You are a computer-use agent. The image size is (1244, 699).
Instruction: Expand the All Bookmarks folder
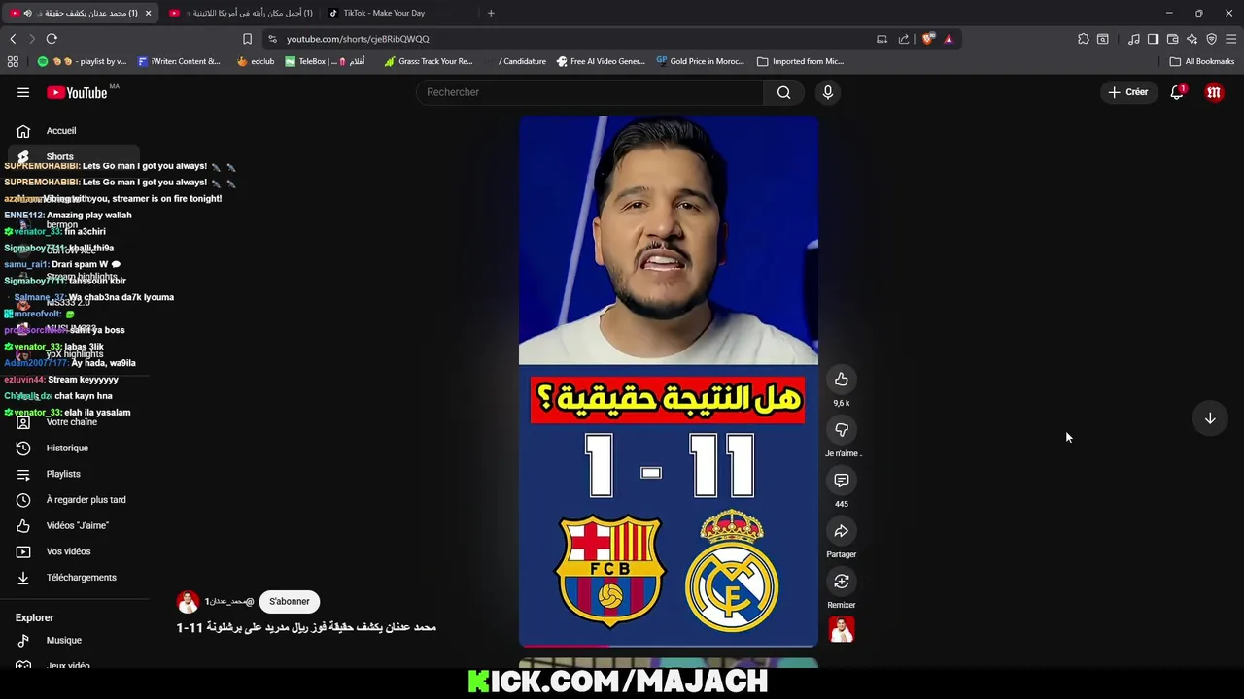coord(1202,61)
